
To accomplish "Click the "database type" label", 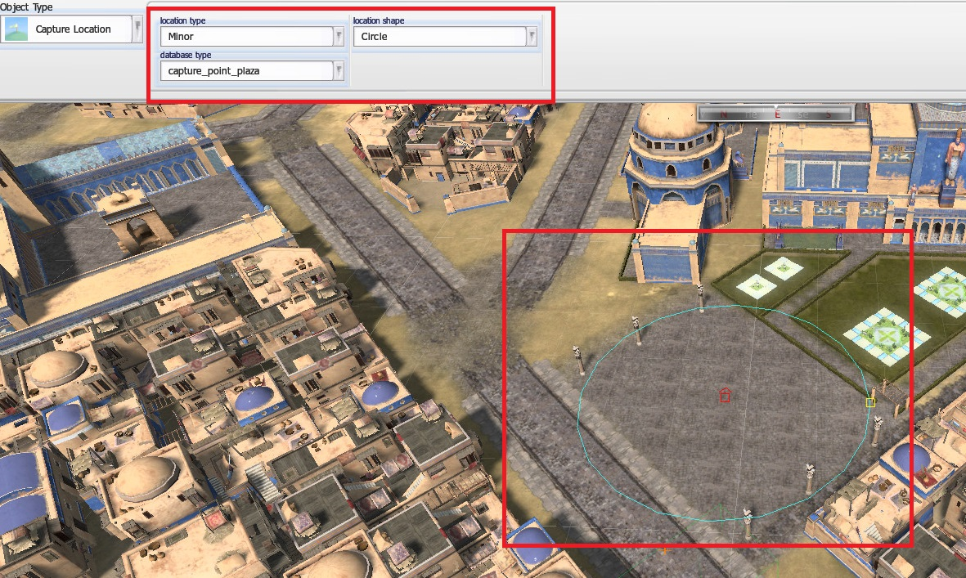I will (186, 55).
